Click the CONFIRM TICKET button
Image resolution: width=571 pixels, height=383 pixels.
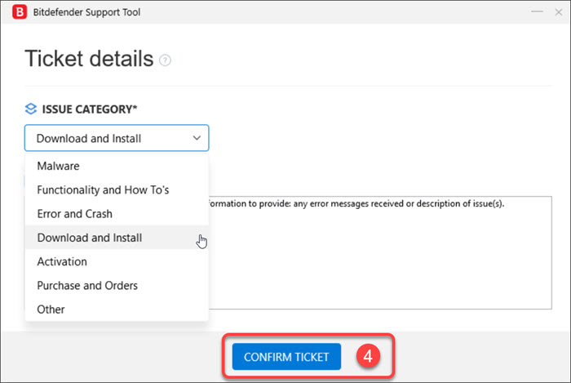(286, 357)
